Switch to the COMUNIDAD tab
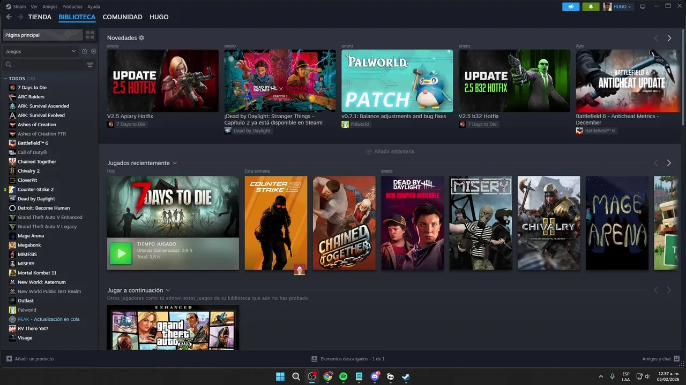The image size is (686, 385). 123,17
